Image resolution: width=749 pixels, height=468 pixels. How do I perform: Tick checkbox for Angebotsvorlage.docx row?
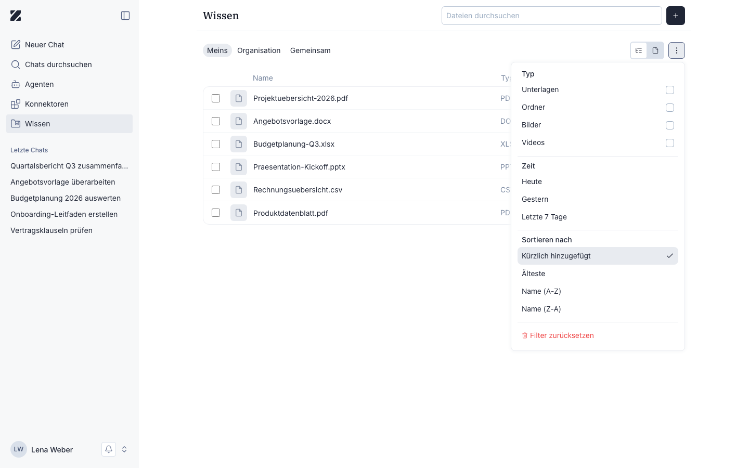[216, 121]
